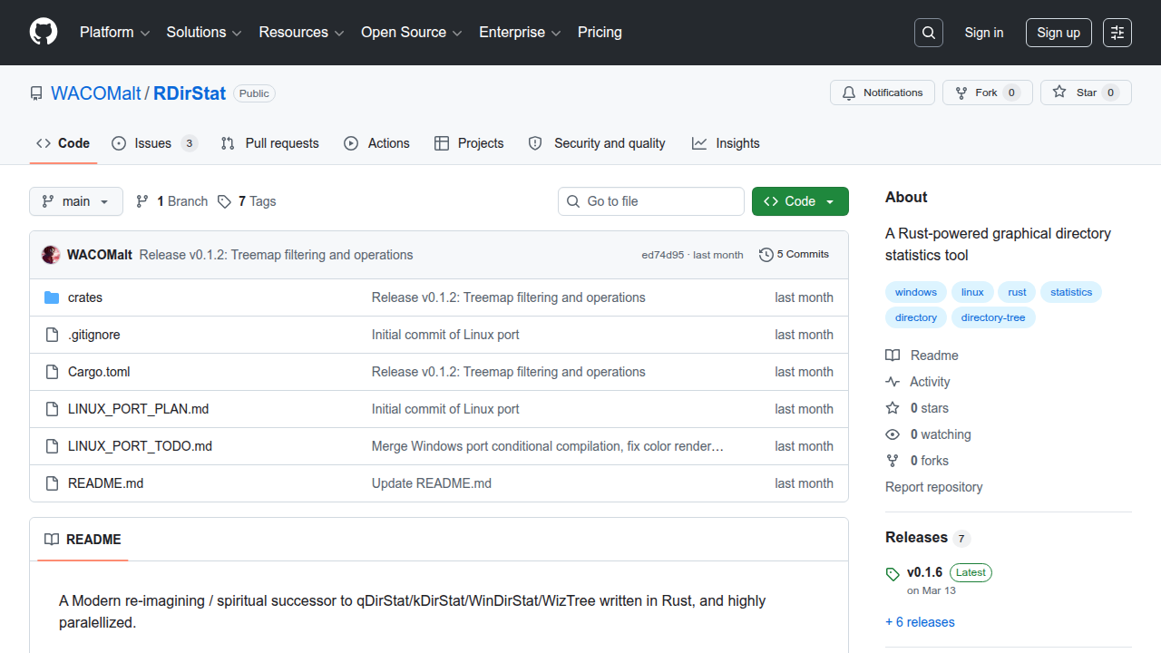Select the windows topic tag
The width and height of the screenshot is (1161, 653).
click(916, 292)
